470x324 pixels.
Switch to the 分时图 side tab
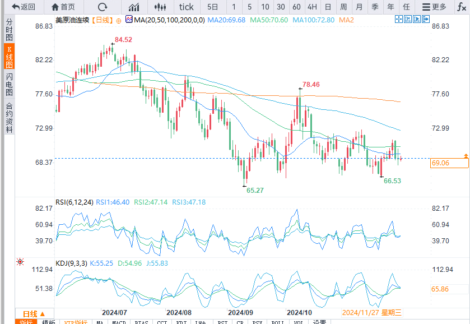pyautogui.click(x=9, y=29)
